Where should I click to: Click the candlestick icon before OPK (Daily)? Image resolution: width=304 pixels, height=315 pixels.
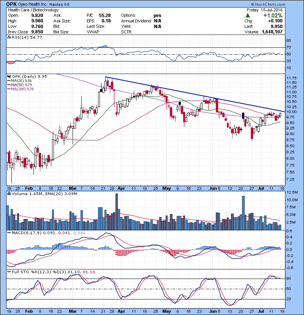[9, 76]
